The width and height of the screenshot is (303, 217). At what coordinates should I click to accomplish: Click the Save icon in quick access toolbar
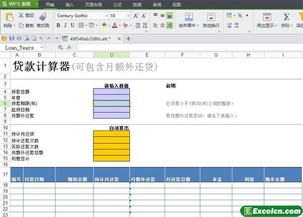pyautogui.click(x=12, y=38)
